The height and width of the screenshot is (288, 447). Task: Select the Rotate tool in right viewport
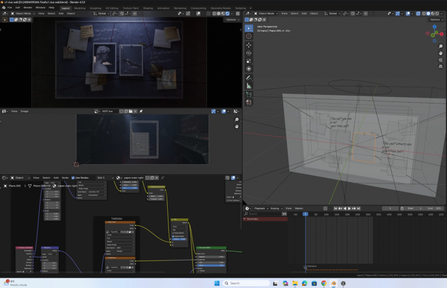[x=249, y=53]
